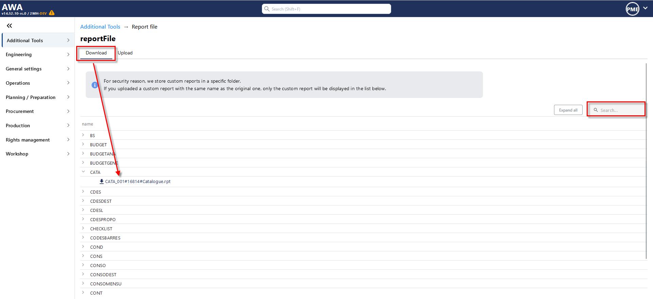Collapse the sidebar with double-chevron icon

(x=10, y=26)
